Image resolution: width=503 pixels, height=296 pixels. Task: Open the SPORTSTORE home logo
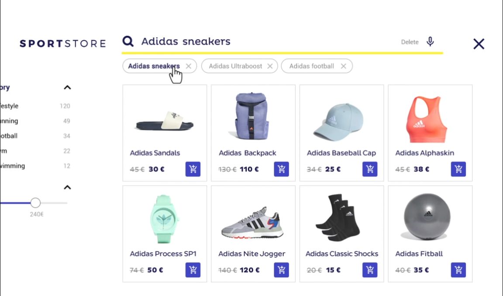[x=62, y=43]
